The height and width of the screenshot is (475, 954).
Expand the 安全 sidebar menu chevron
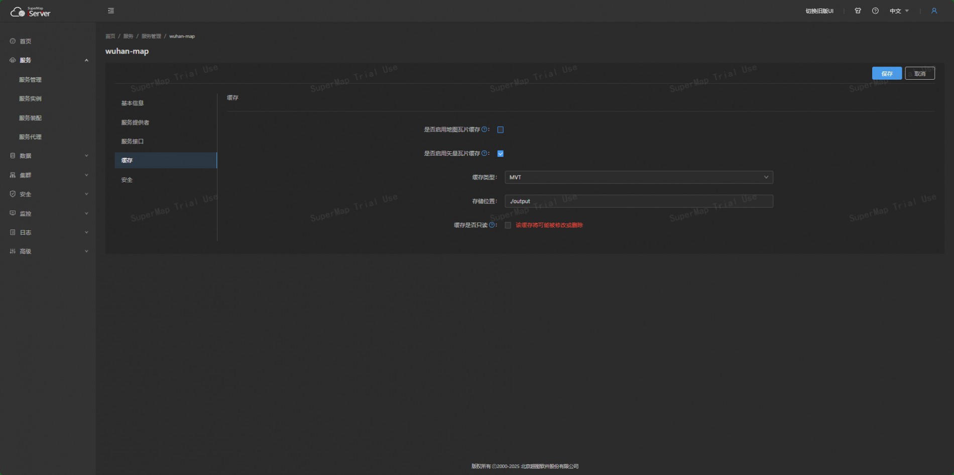coord(86,194)
